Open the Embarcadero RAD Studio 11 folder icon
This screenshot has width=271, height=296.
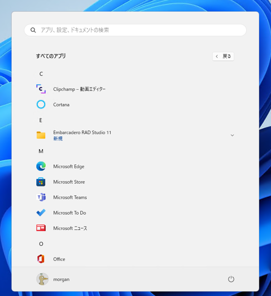tap(41, 135)
